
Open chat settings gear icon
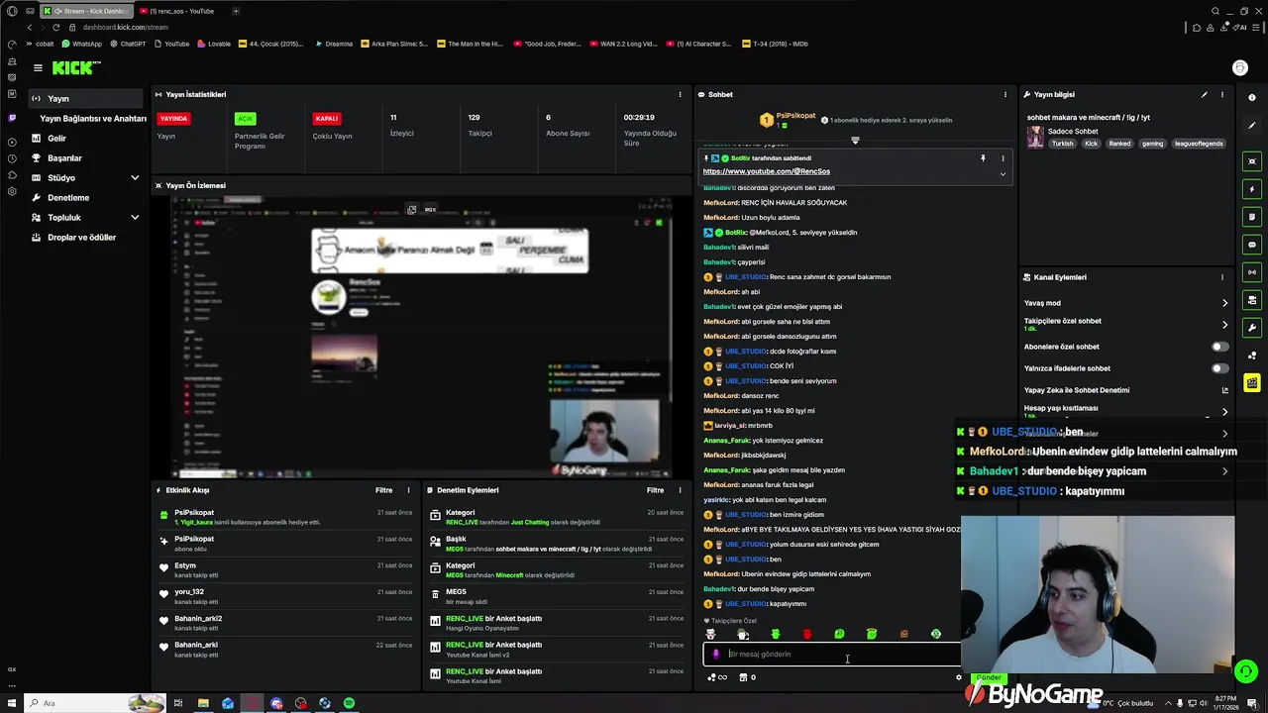click(x=958, y=677)
